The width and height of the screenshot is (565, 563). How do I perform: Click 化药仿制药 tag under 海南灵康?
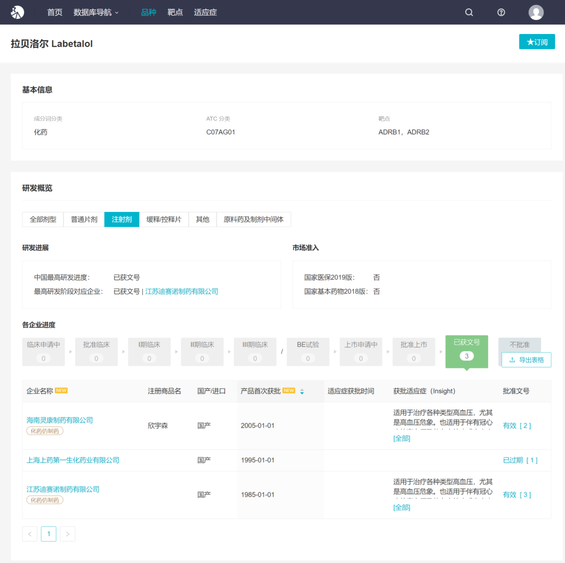(x=44, y=431)
